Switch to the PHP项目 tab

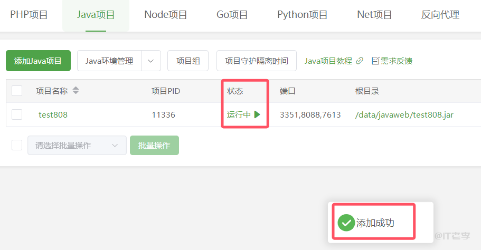point(29,15)
